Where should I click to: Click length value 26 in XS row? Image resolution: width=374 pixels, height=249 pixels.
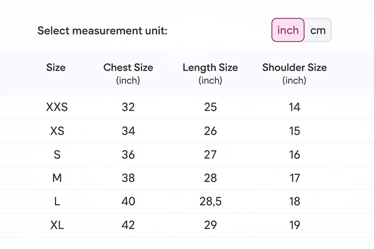[x=210, y=131]
